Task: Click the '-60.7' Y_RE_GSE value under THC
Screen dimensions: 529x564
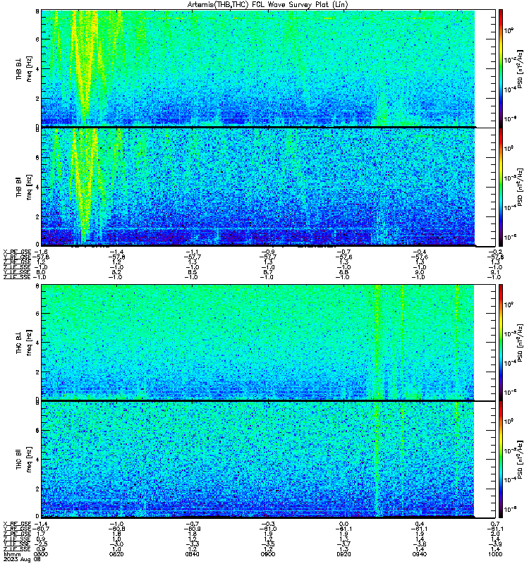Action: click(x=41, y=529)
